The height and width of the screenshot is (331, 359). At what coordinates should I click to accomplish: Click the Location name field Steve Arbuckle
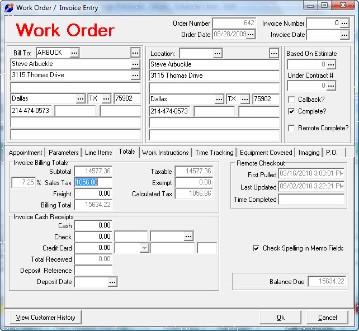point(214,64)
